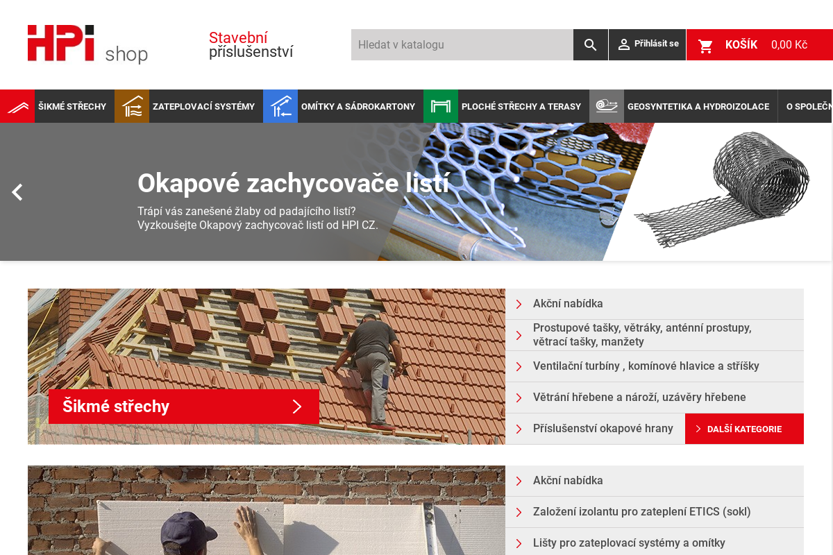Click the leaf catcher mesh product image
The height and width of the screenshot is (555, 833).
[722, 191]
